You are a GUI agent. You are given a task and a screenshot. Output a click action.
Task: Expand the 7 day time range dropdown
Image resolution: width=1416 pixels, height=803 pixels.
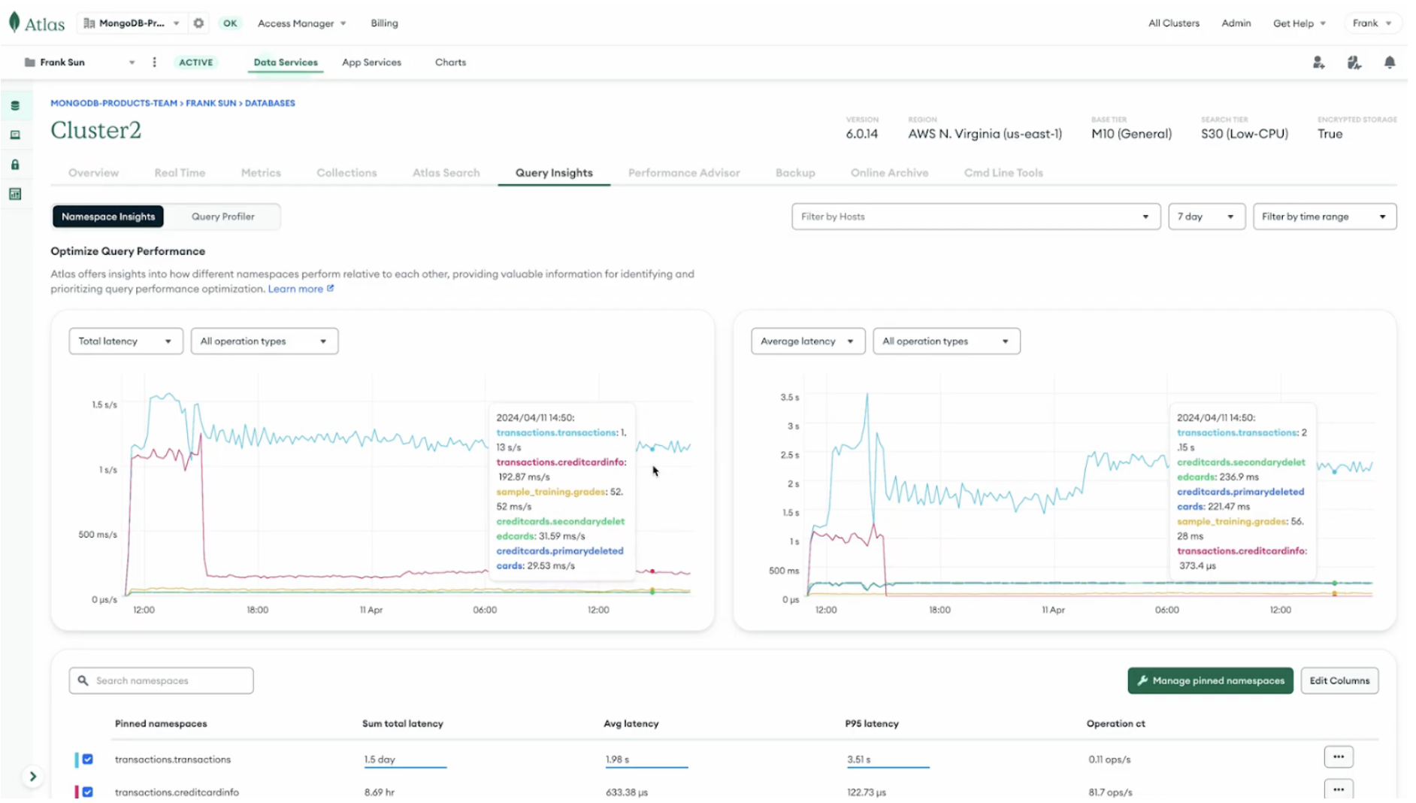click(1206, 217)
